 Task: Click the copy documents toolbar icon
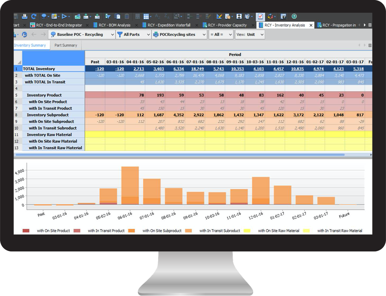(118, 16)
